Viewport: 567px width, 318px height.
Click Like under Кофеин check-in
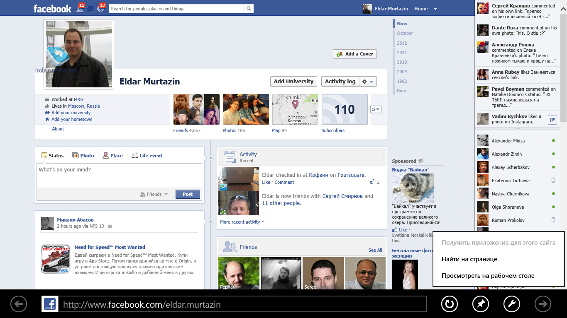coord(266,182)
